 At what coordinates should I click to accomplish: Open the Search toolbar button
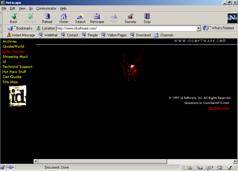tap(80, 18)
